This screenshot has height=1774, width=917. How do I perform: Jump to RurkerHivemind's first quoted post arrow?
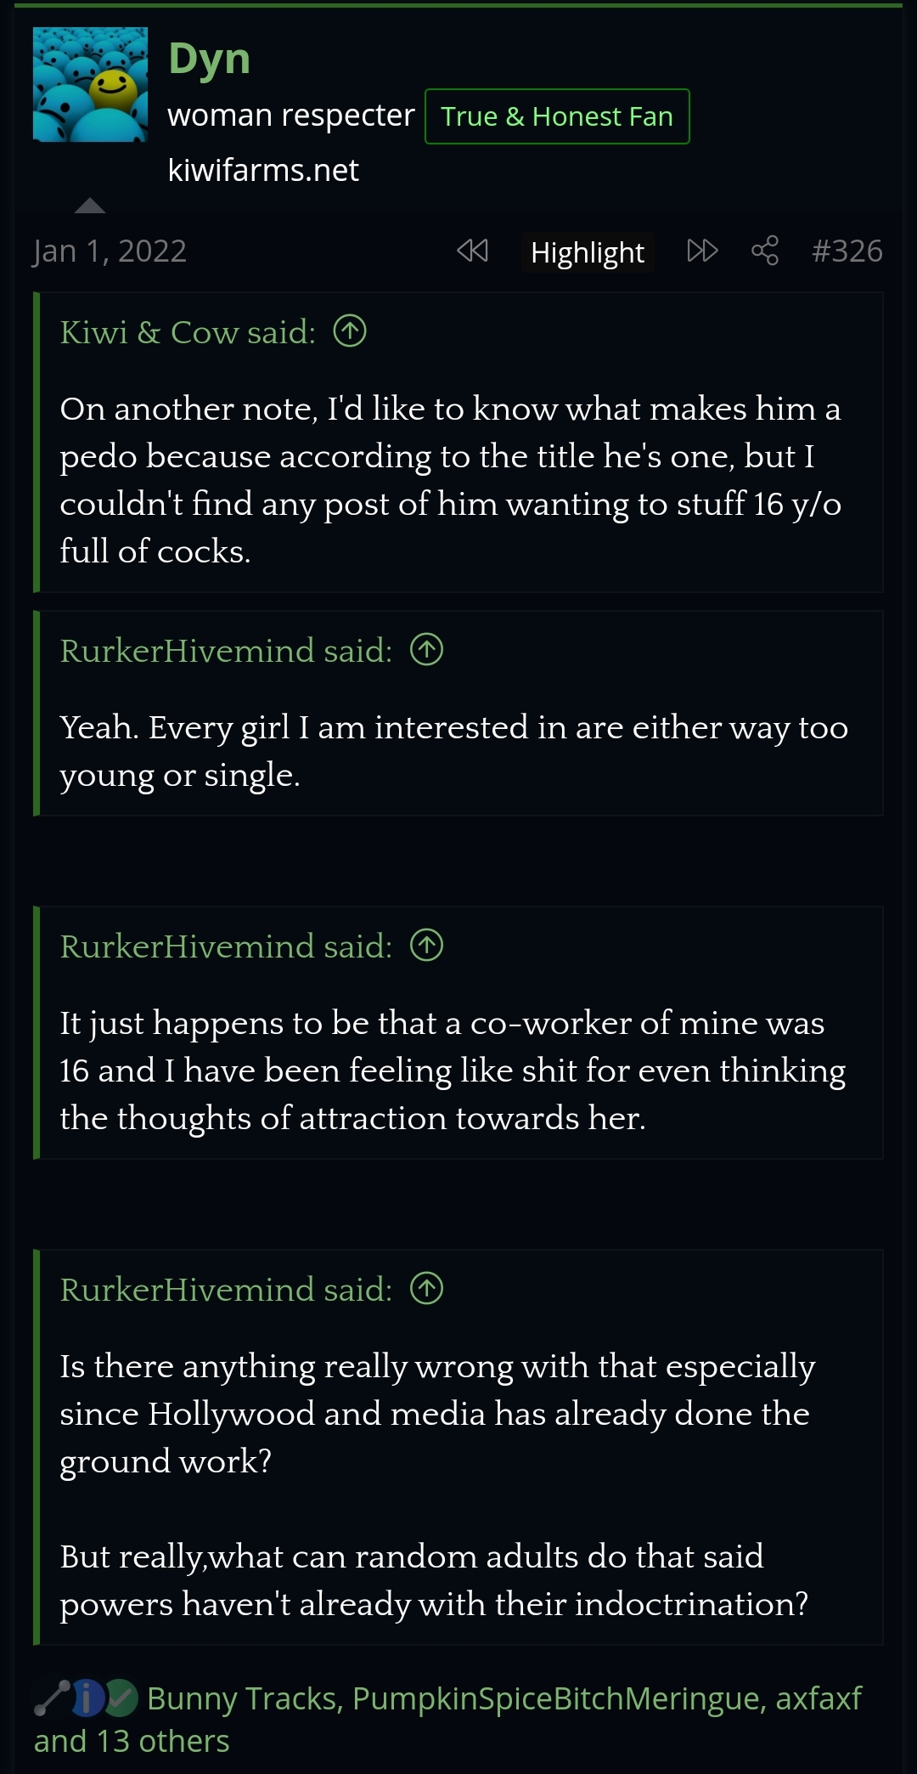[x=426, y=650]
